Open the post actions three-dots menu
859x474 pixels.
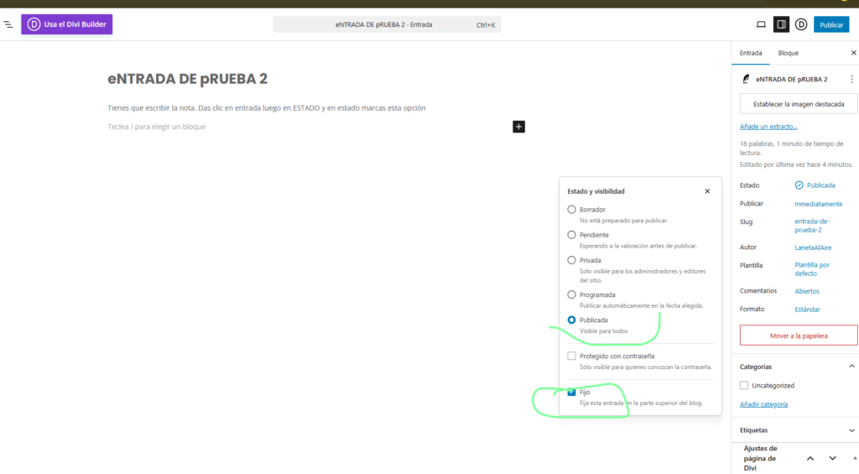(851, 79)
